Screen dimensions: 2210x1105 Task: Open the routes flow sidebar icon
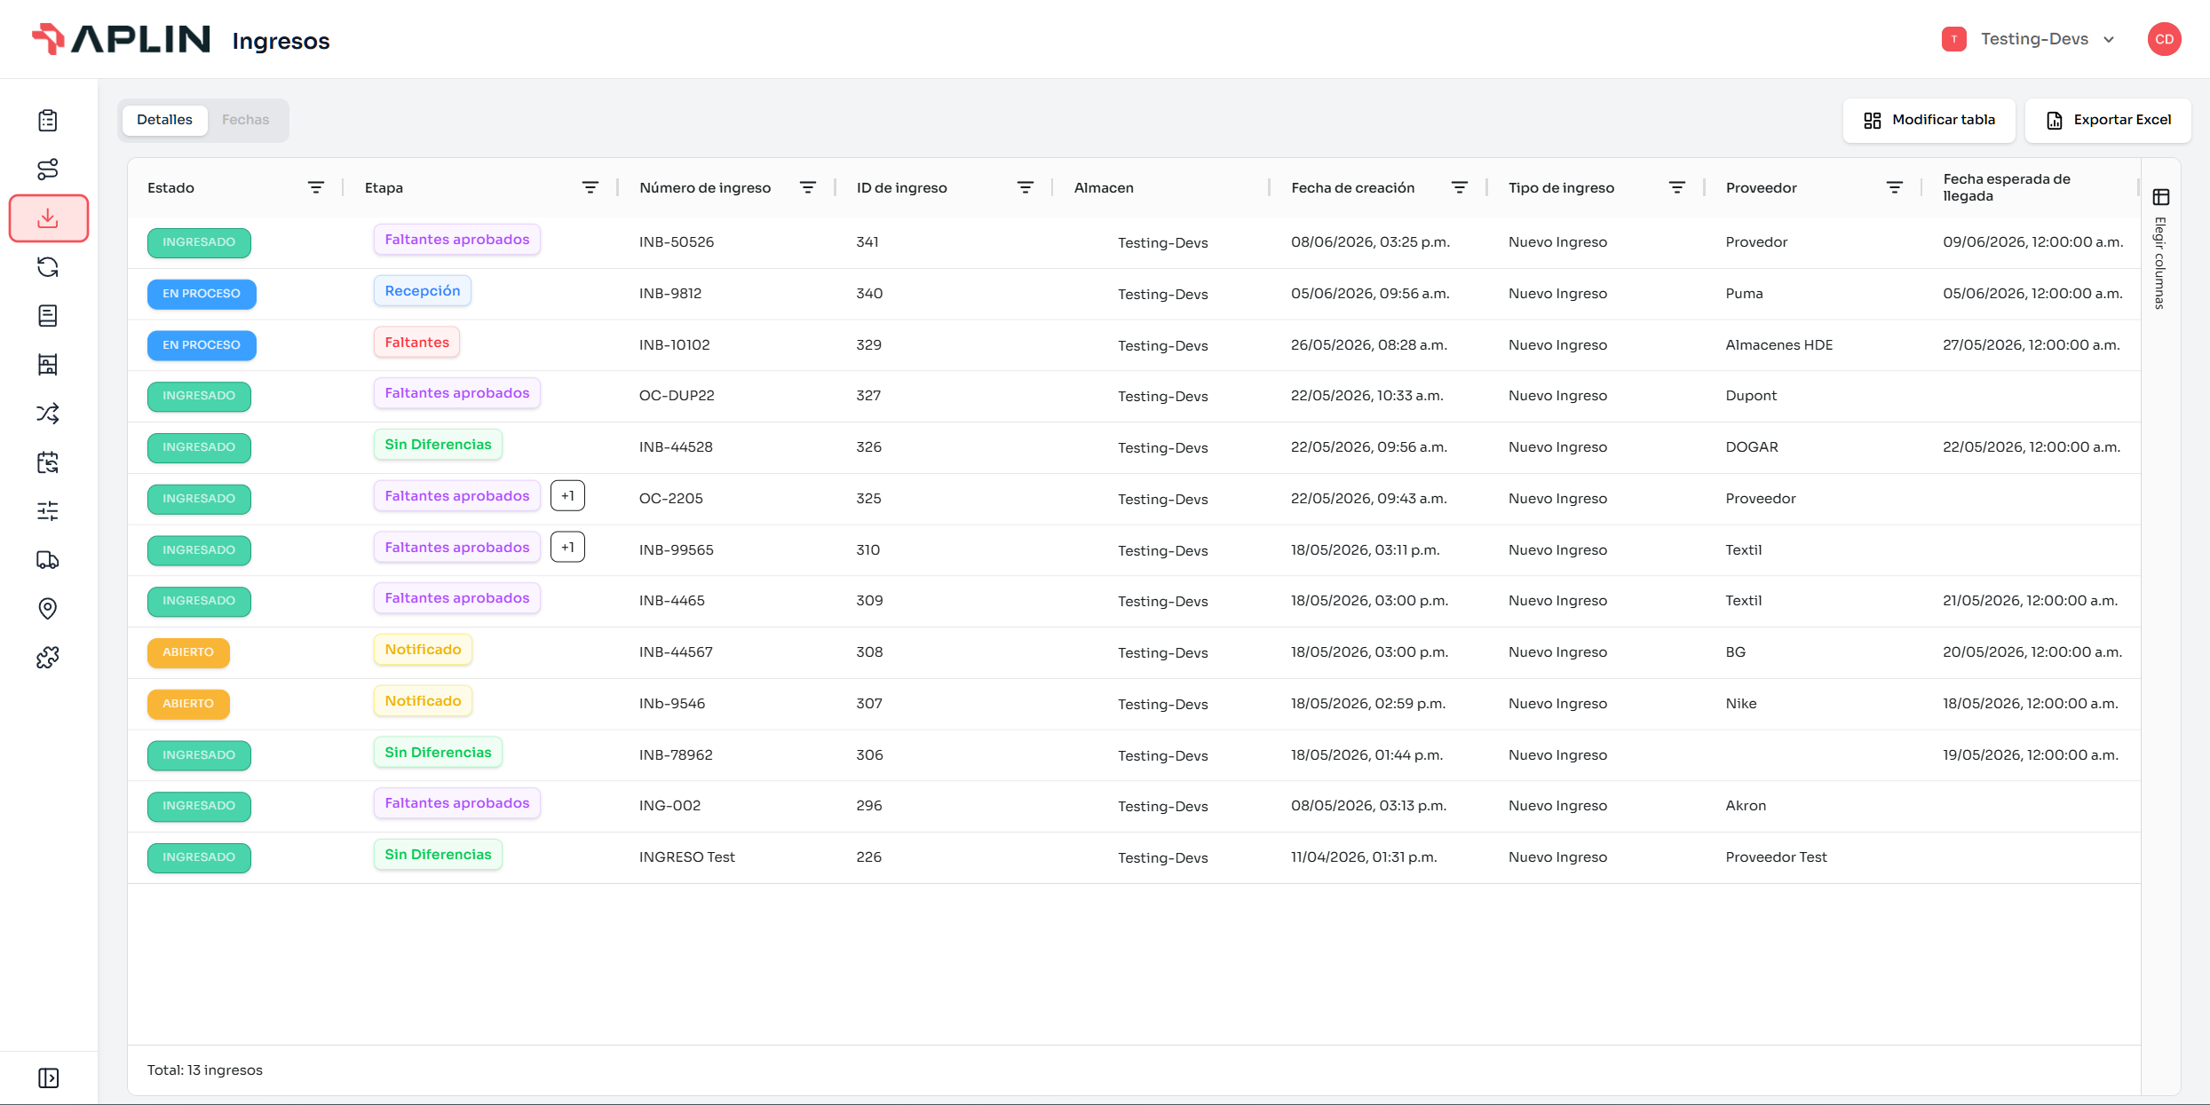tap(48, 169)
